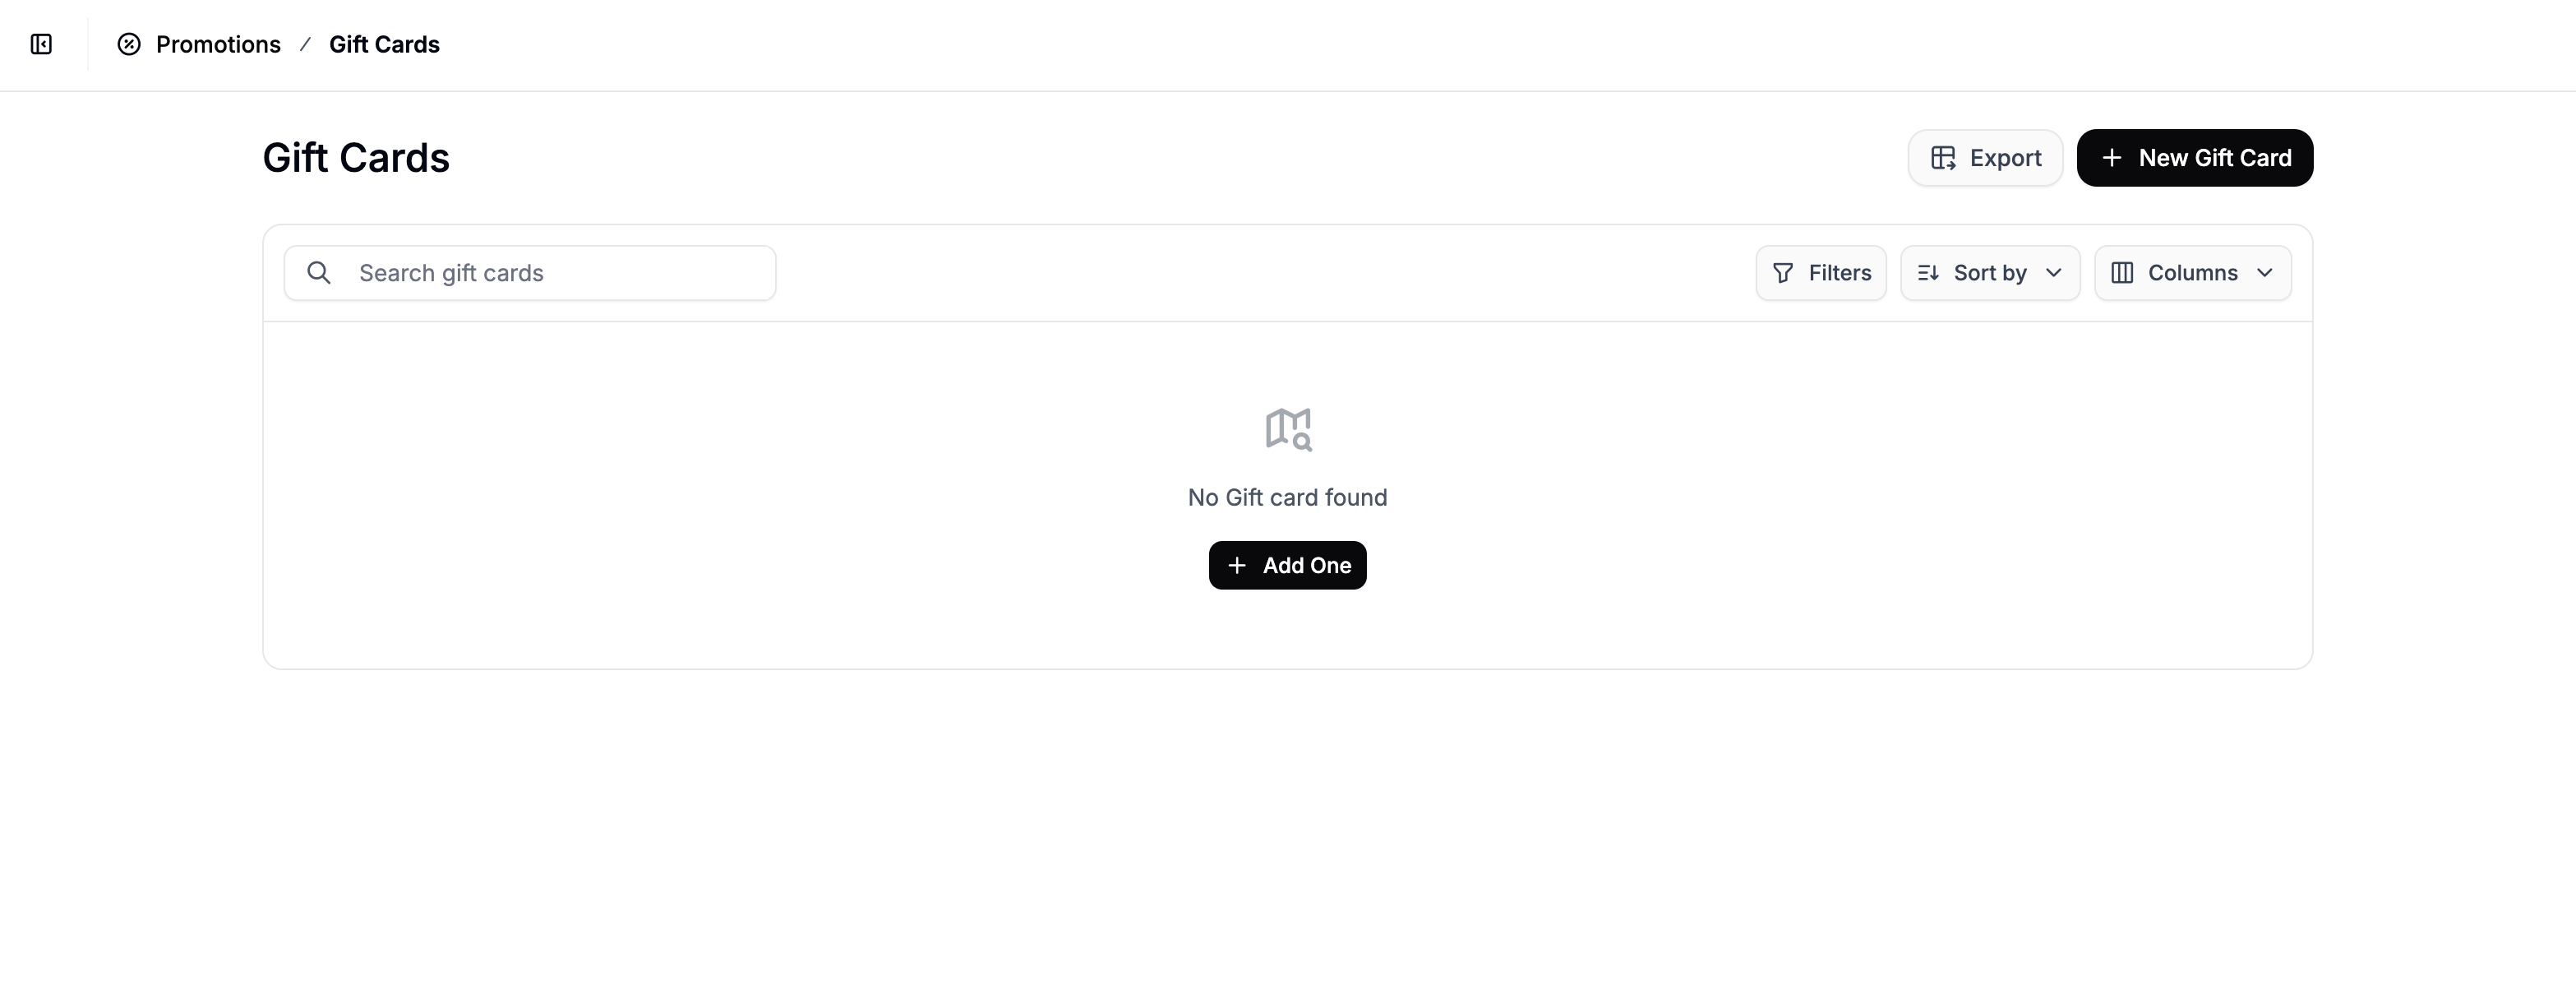Screen dimensions: 2576x990
Task: Collapse the sidebar using the panel icon
Action: [41, 44]
